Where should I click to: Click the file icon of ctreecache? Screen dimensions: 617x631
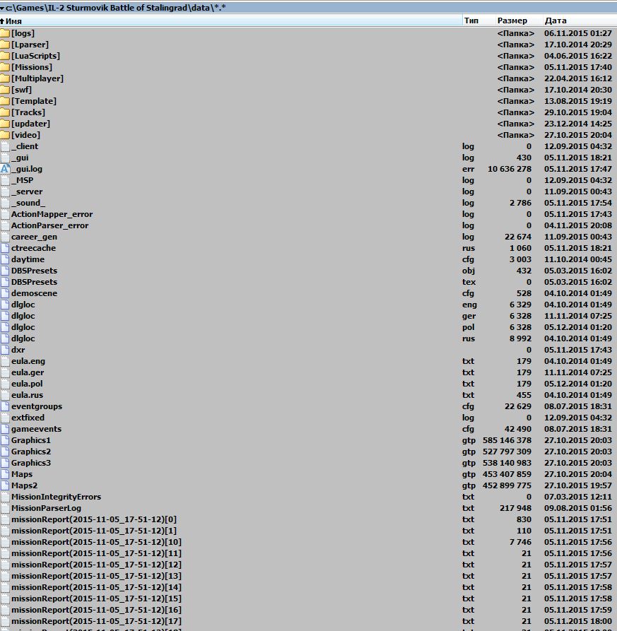click(x=5, y=248)
